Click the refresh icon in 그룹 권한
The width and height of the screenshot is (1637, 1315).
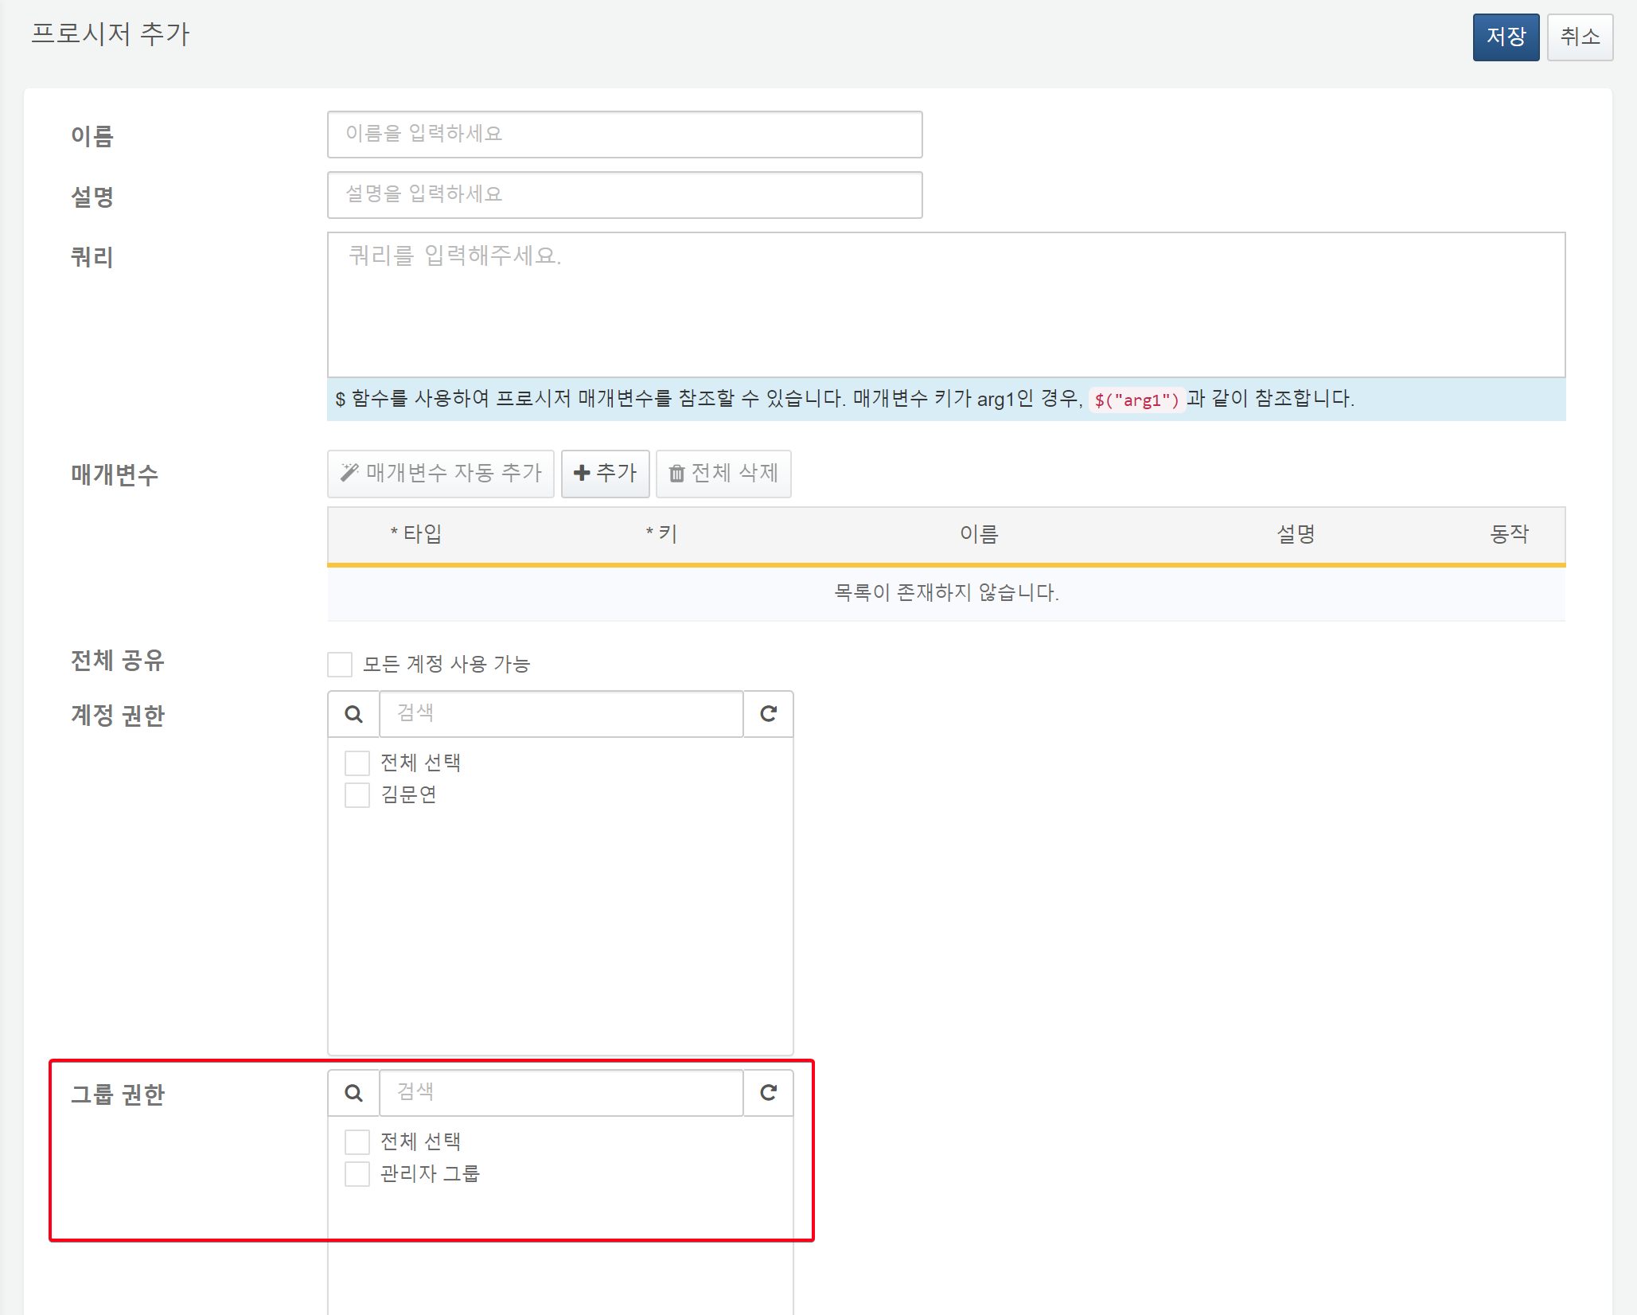pos(767,1092)
